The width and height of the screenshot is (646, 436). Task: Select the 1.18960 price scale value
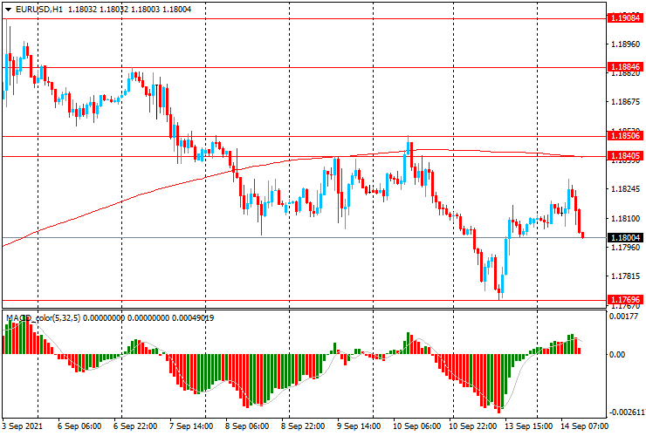625,44
